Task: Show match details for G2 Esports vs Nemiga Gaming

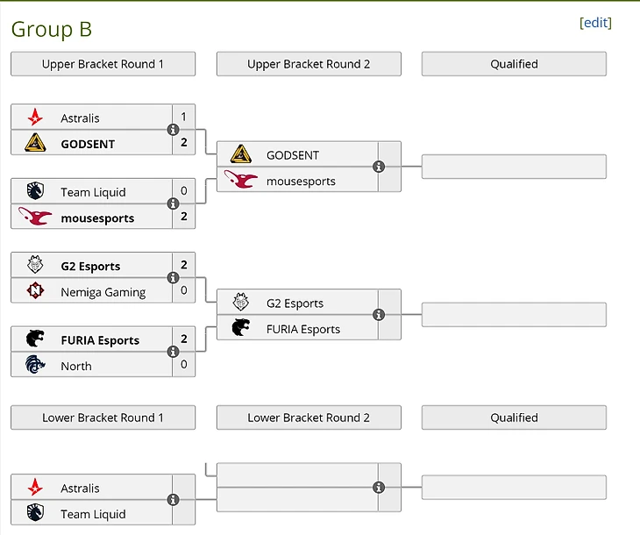Action: (x=174, y=278)
